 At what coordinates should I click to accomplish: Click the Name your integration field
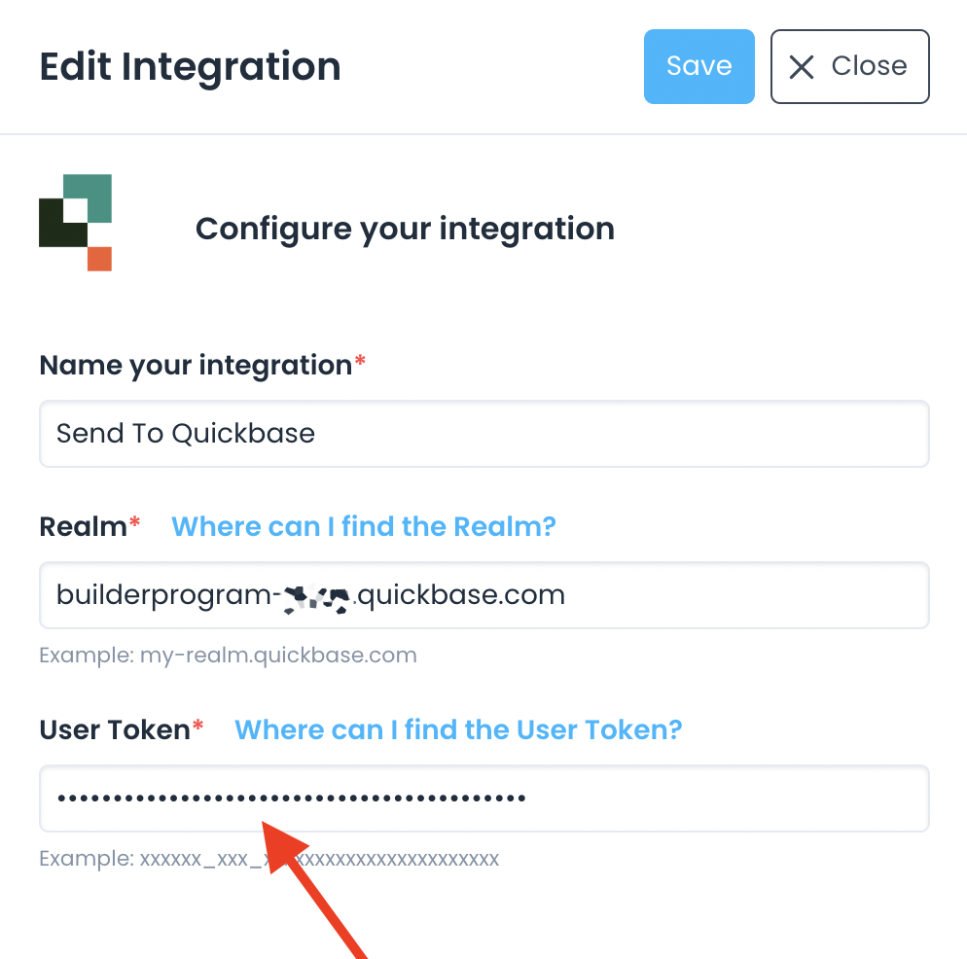pyautogui.click(x=483, y=434)
